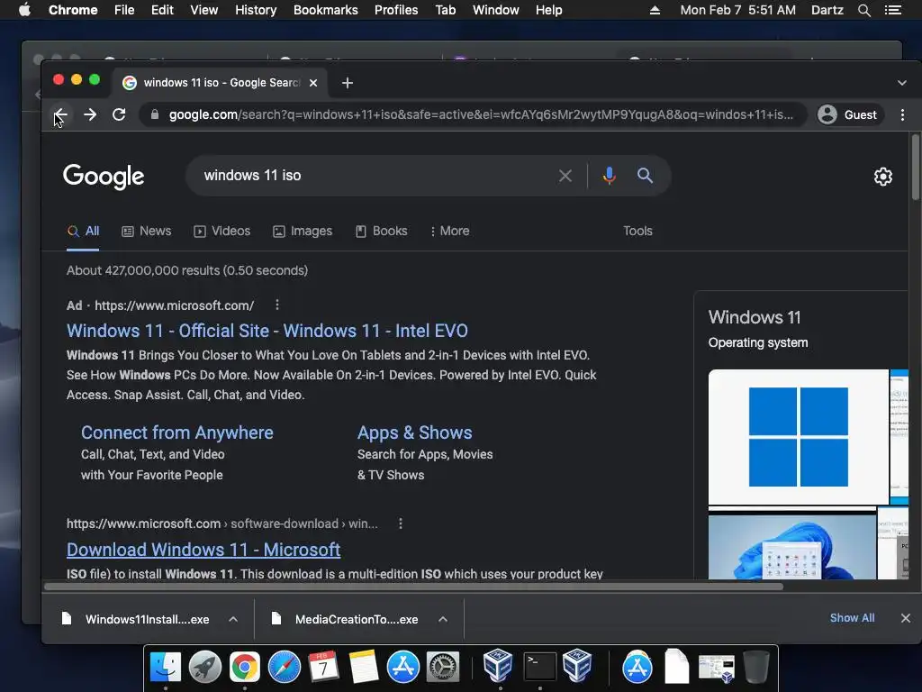Open Terminal from the Dock
This screenshot has width=922, height=692.
pyautogui.click(x=540, y=667)
